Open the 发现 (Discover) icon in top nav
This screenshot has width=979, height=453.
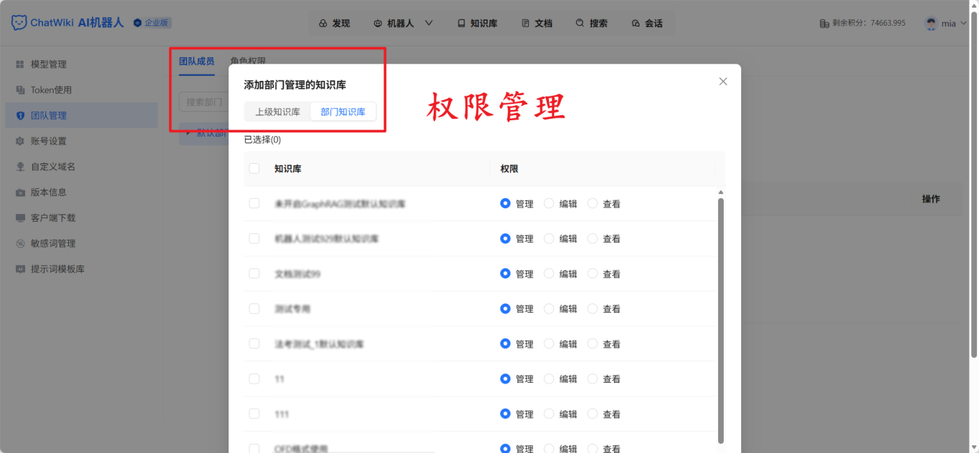click(322, 23)
